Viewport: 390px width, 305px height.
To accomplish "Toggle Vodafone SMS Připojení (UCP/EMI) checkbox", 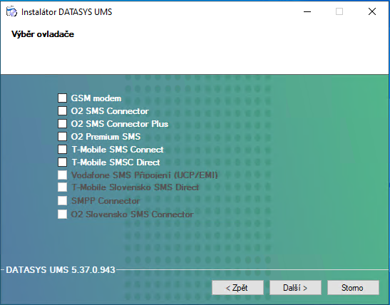I will coord(62,175).
